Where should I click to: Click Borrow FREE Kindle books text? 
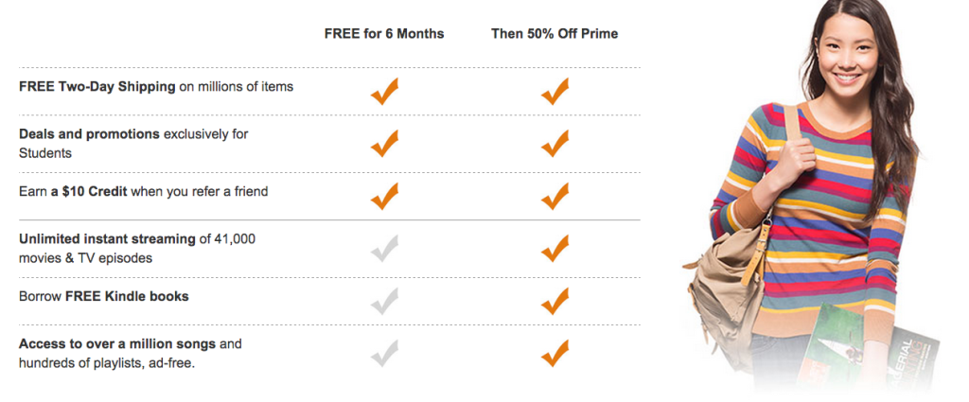point(104,296)
